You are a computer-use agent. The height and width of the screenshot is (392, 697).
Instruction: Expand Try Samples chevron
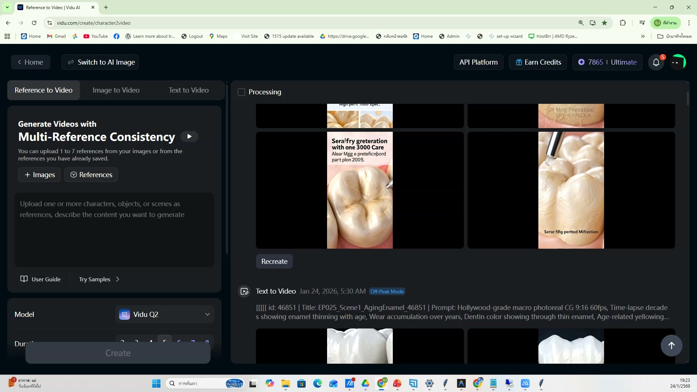[118, 279]
